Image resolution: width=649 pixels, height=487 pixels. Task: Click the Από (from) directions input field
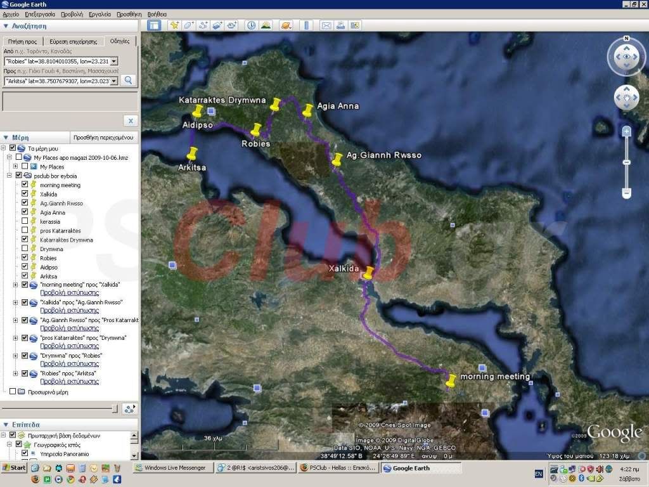pos(57,62)
